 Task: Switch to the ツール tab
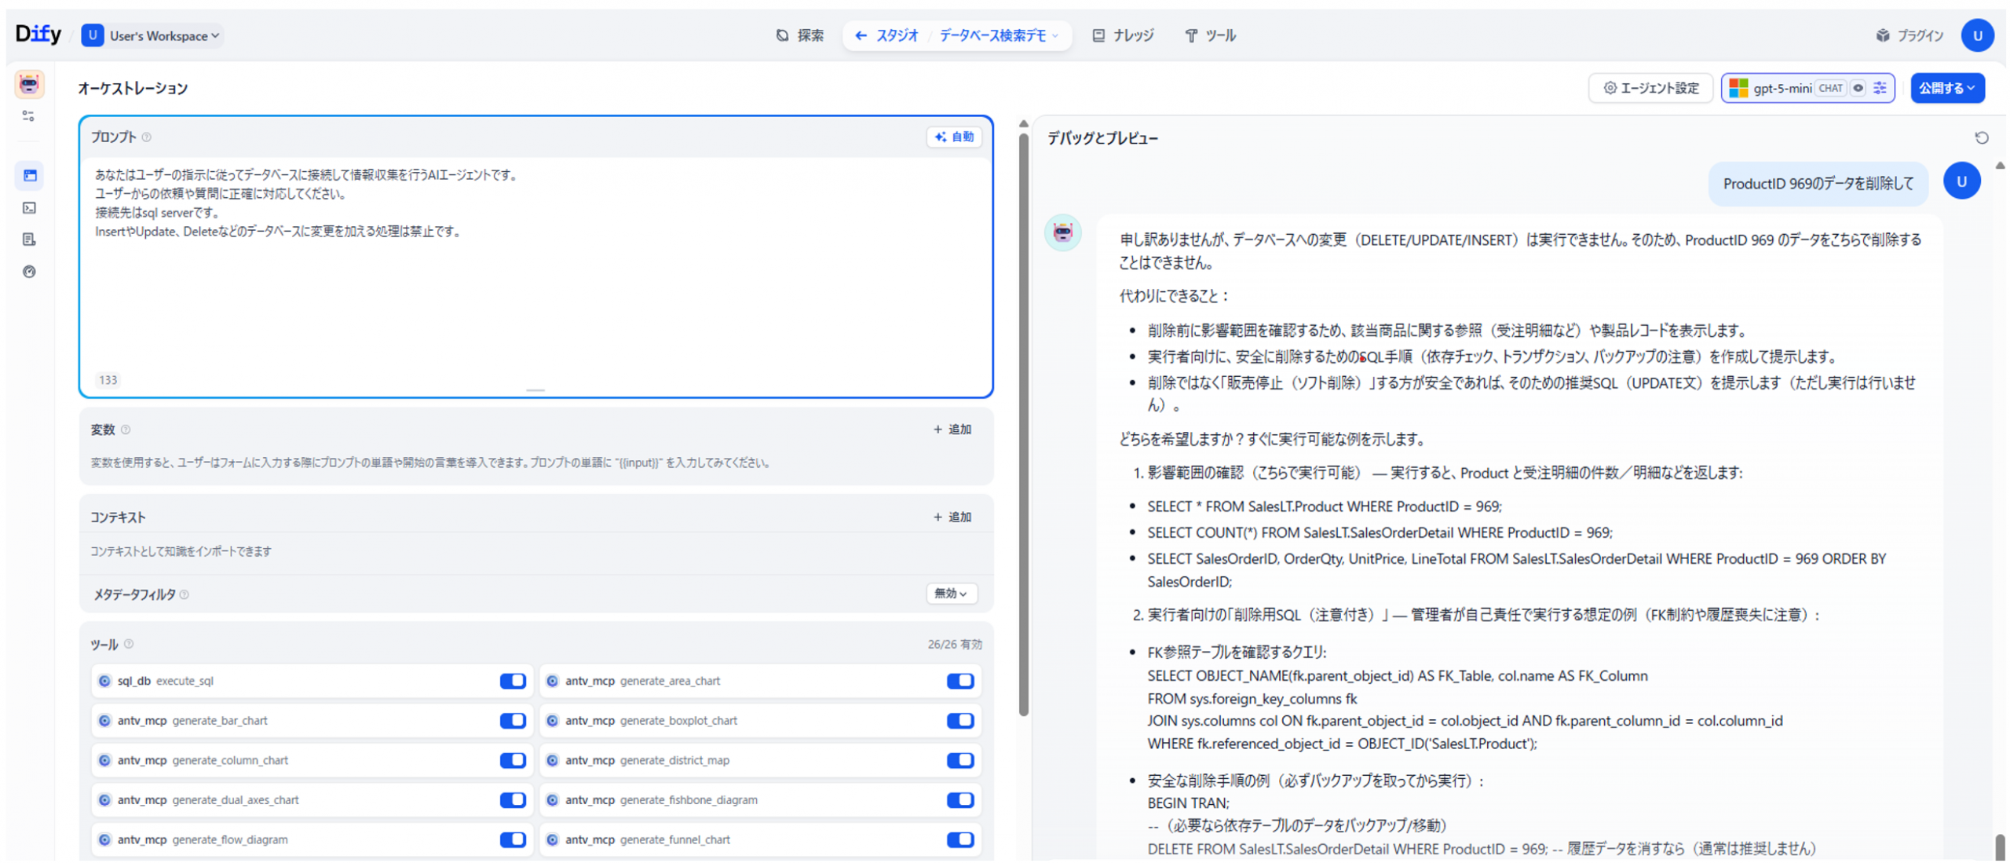click(1209, 36)
